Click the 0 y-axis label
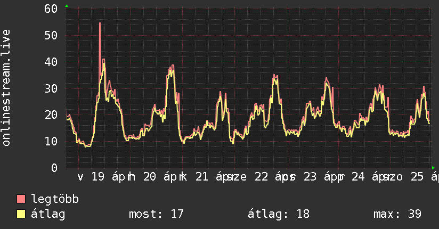Screen dimensions: 439x229 pos(54,168)
